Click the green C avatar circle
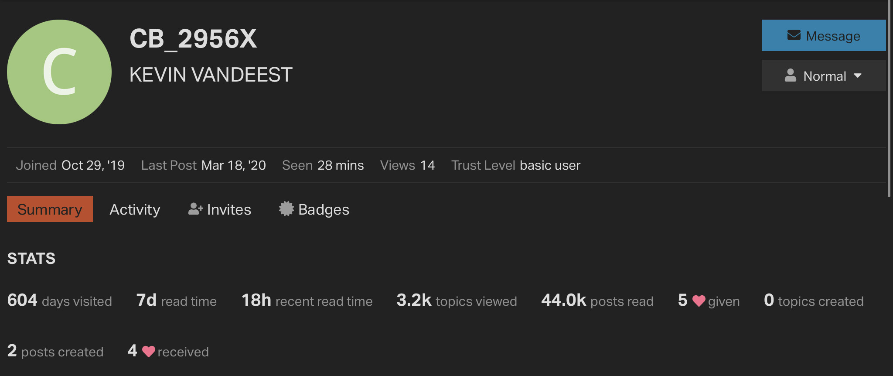 59,72
